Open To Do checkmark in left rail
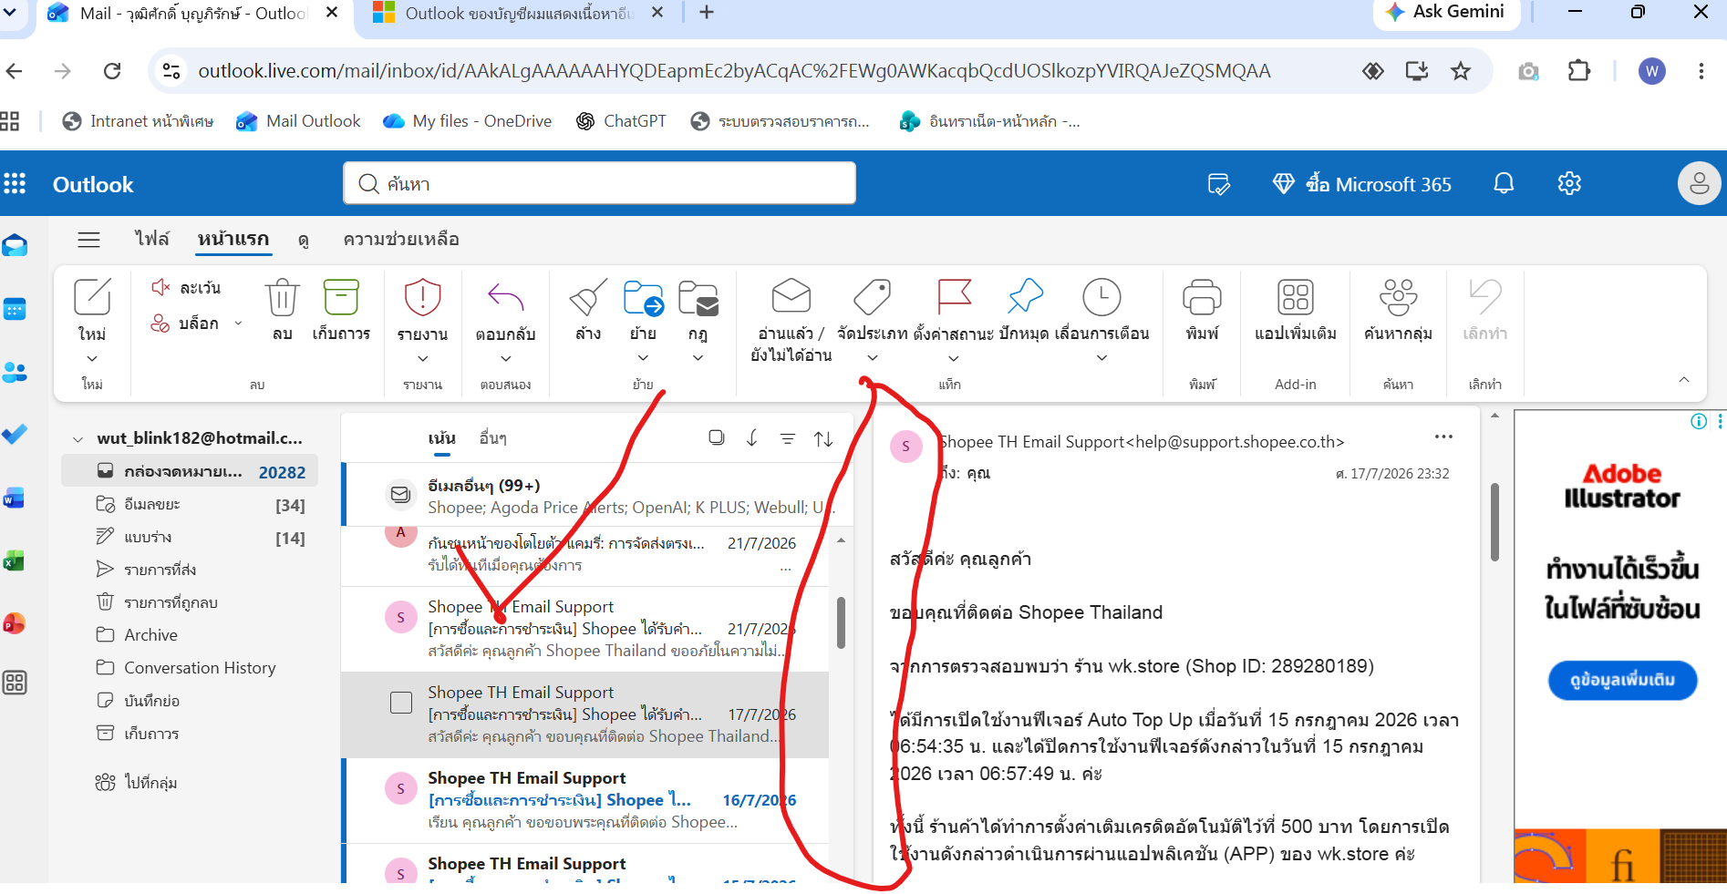The image size is (1727, 894). [15, 434]
